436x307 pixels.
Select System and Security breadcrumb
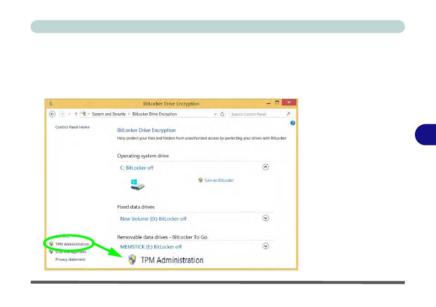click(109, 114)
